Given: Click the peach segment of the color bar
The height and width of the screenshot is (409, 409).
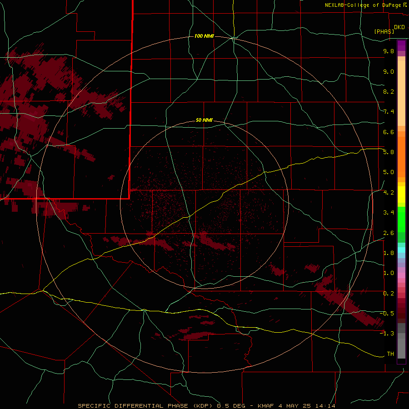Looking at the screenshot, I should [x=401, y=93].
